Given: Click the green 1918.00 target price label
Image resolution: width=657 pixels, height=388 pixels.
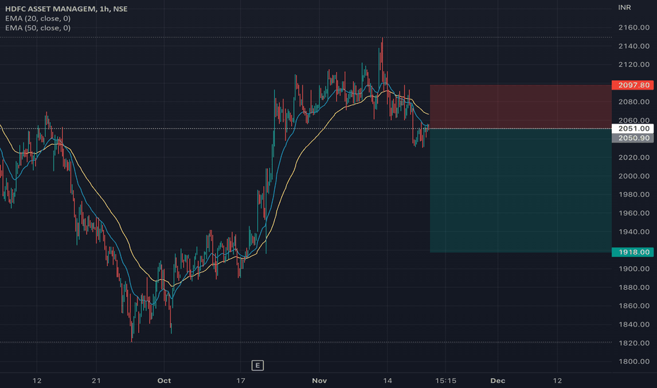Looking at the screenshot, I should [x=633, y=252].
